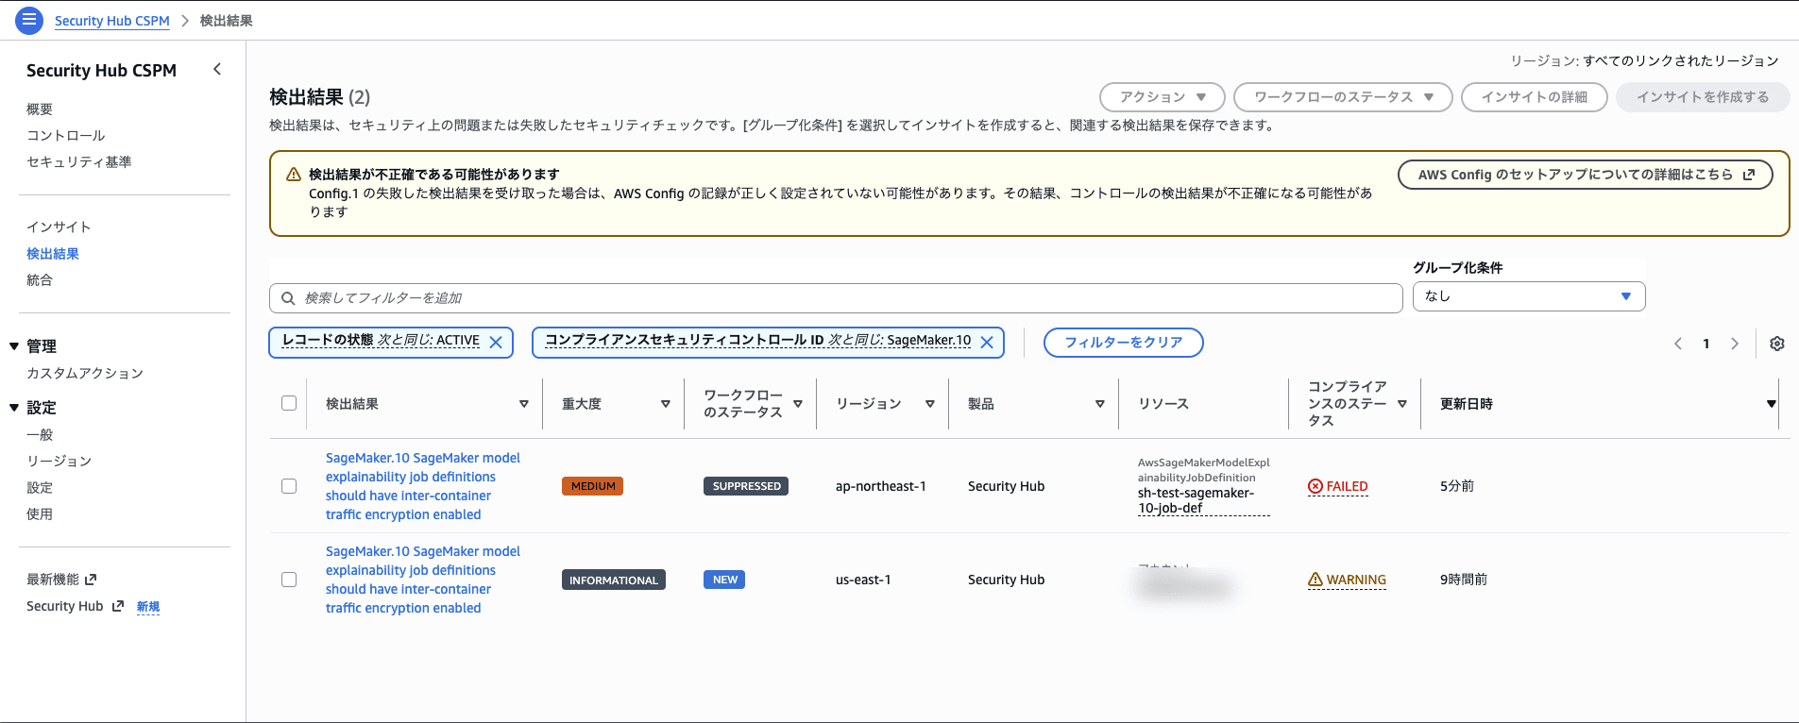Open インサイト in the sidebar
Viewport: 1799px width, 723px height.
pos(59,227)
